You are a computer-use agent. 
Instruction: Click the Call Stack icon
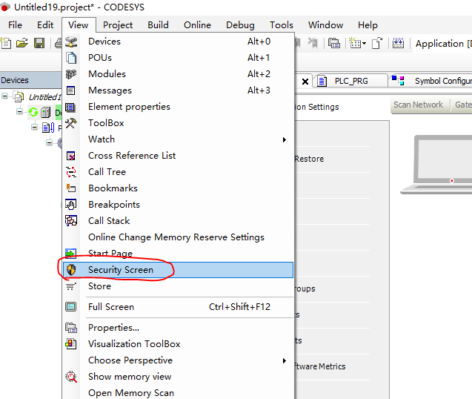click(71, 221)
